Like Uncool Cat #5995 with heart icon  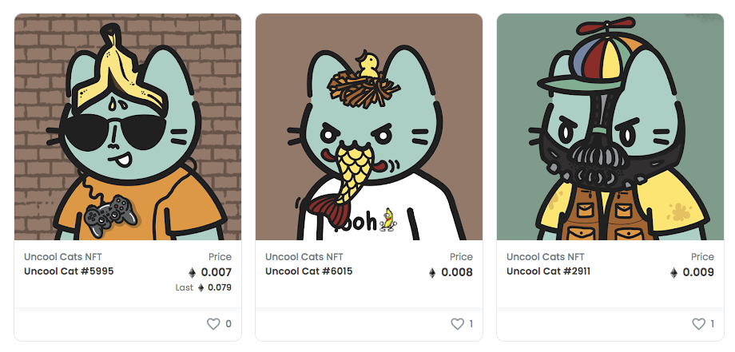[x=213, y=324]
